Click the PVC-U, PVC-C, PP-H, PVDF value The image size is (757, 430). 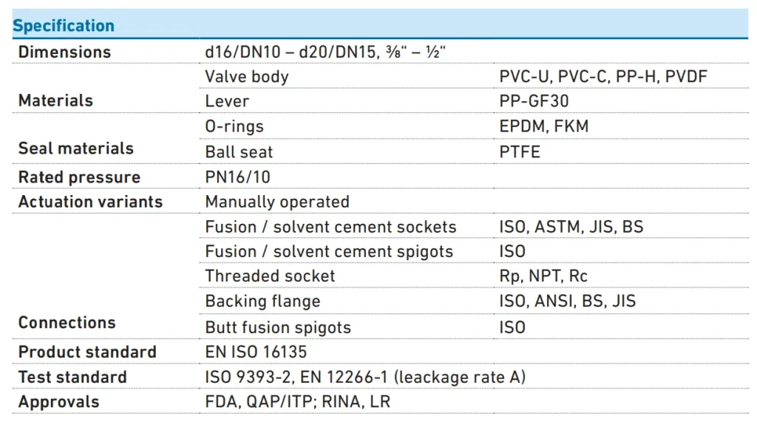coord(603,76)
